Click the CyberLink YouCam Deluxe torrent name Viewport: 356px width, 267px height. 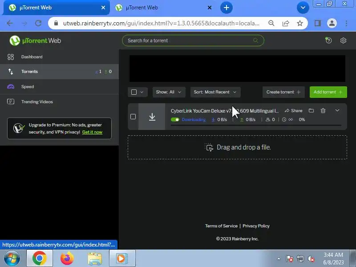[x=225, y=111]
